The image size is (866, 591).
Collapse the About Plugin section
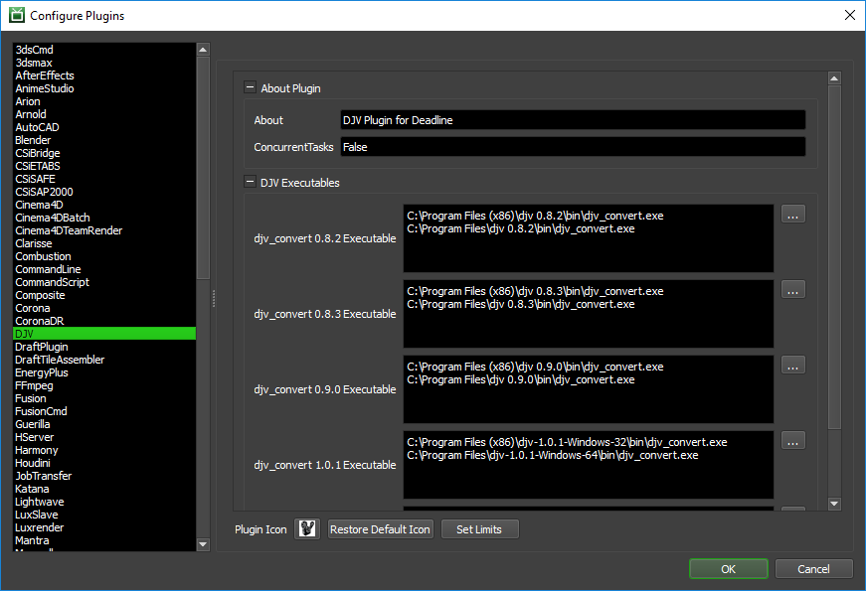(251, 87)
